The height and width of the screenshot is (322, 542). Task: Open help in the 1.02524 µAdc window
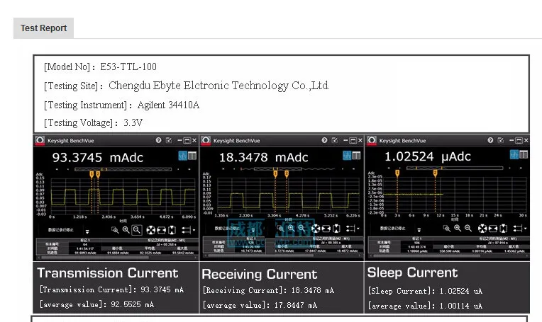click(x=490, y=140)
